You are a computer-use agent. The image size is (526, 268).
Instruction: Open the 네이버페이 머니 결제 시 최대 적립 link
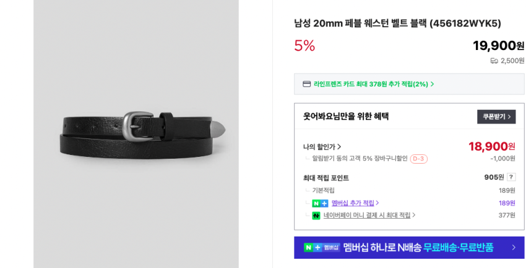(x=366, y=216)
